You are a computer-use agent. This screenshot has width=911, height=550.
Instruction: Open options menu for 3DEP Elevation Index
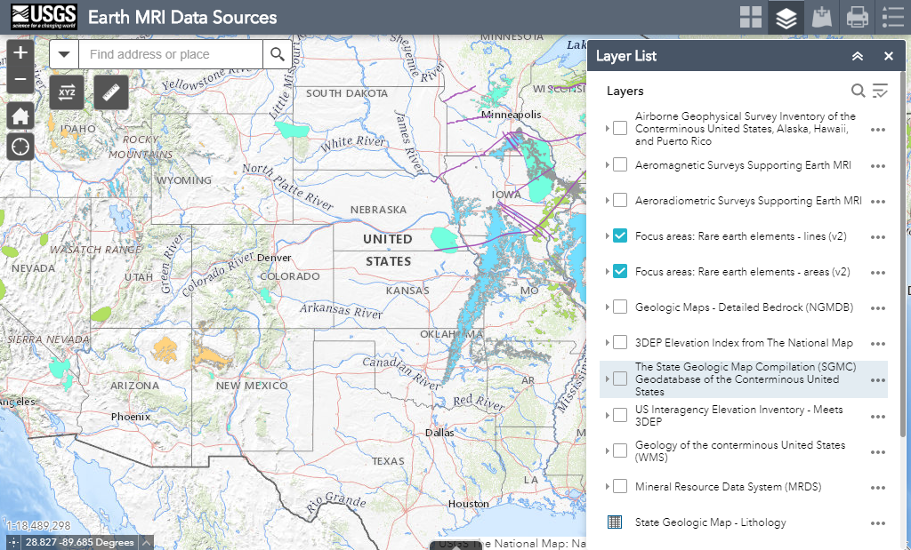pyautogui.click(x=878, y=344)
